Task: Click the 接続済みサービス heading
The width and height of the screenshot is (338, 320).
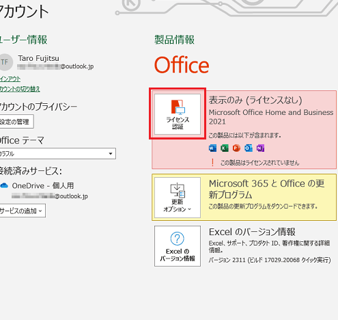Action: pos(31,171)
